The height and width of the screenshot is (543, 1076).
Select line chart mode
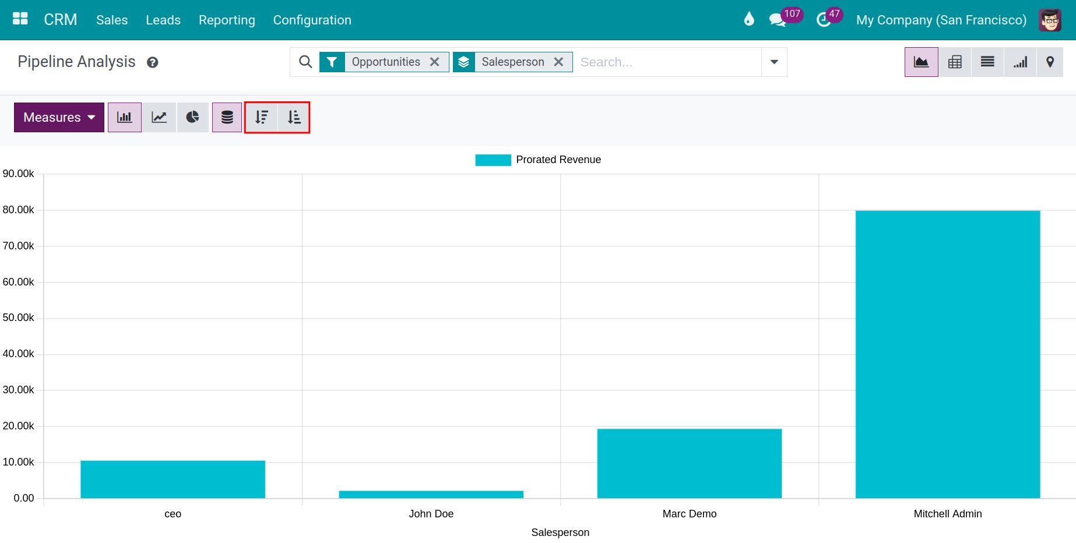coord(159,117)
